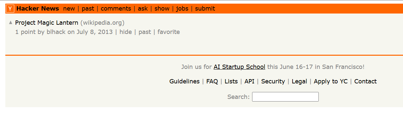Open the Project Magic Lantern article
This screenshot has height=120, width=403.
(x=47, y=23)
